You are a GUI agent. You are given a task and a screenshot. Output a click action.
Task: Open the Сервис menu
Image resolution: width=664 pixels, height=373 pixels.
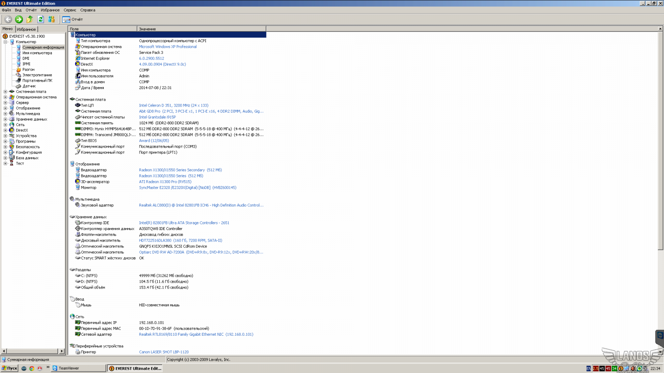pos(70,10)
